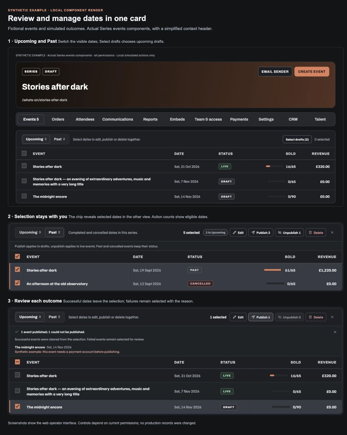Tick the select-all checkbox beside EVENT in section 1
This screenshot has height=435, width=347.
coord(24,153)
